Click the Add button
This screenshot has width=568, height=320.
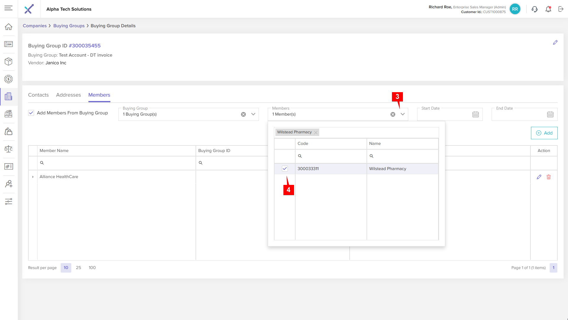point(544,133)
